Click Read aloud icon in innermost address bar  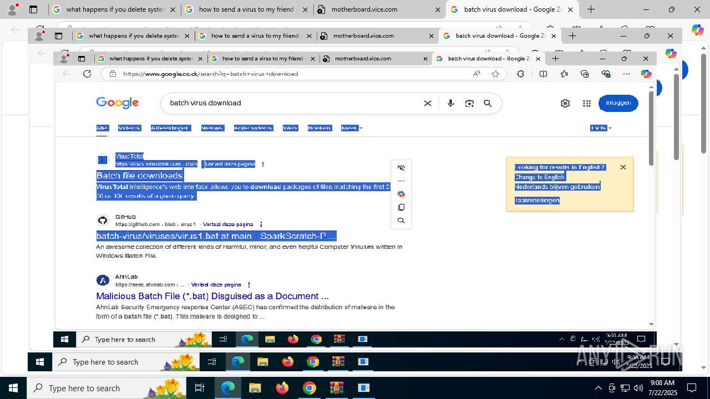[x=476, y=74]
